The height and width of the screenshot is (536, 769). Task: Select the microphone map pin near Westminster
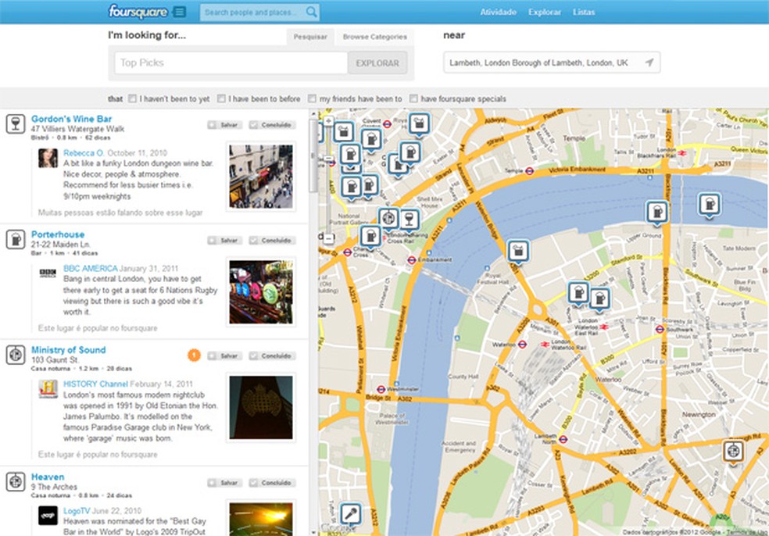[x=349, y=512]
